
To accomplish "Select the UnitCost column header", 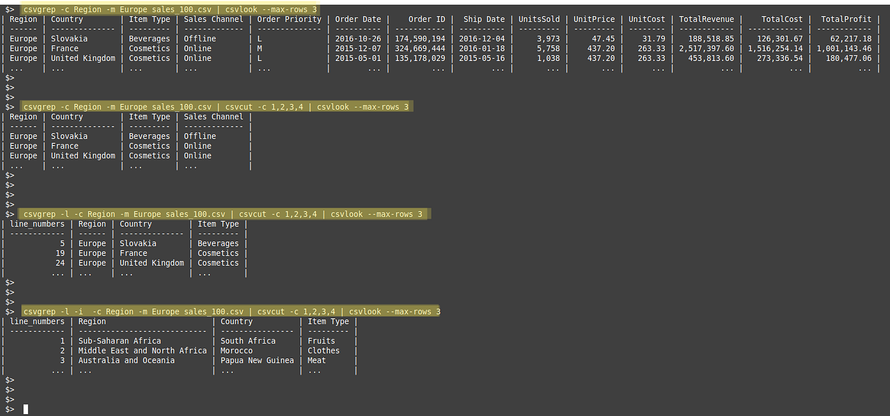I will 647,19.
